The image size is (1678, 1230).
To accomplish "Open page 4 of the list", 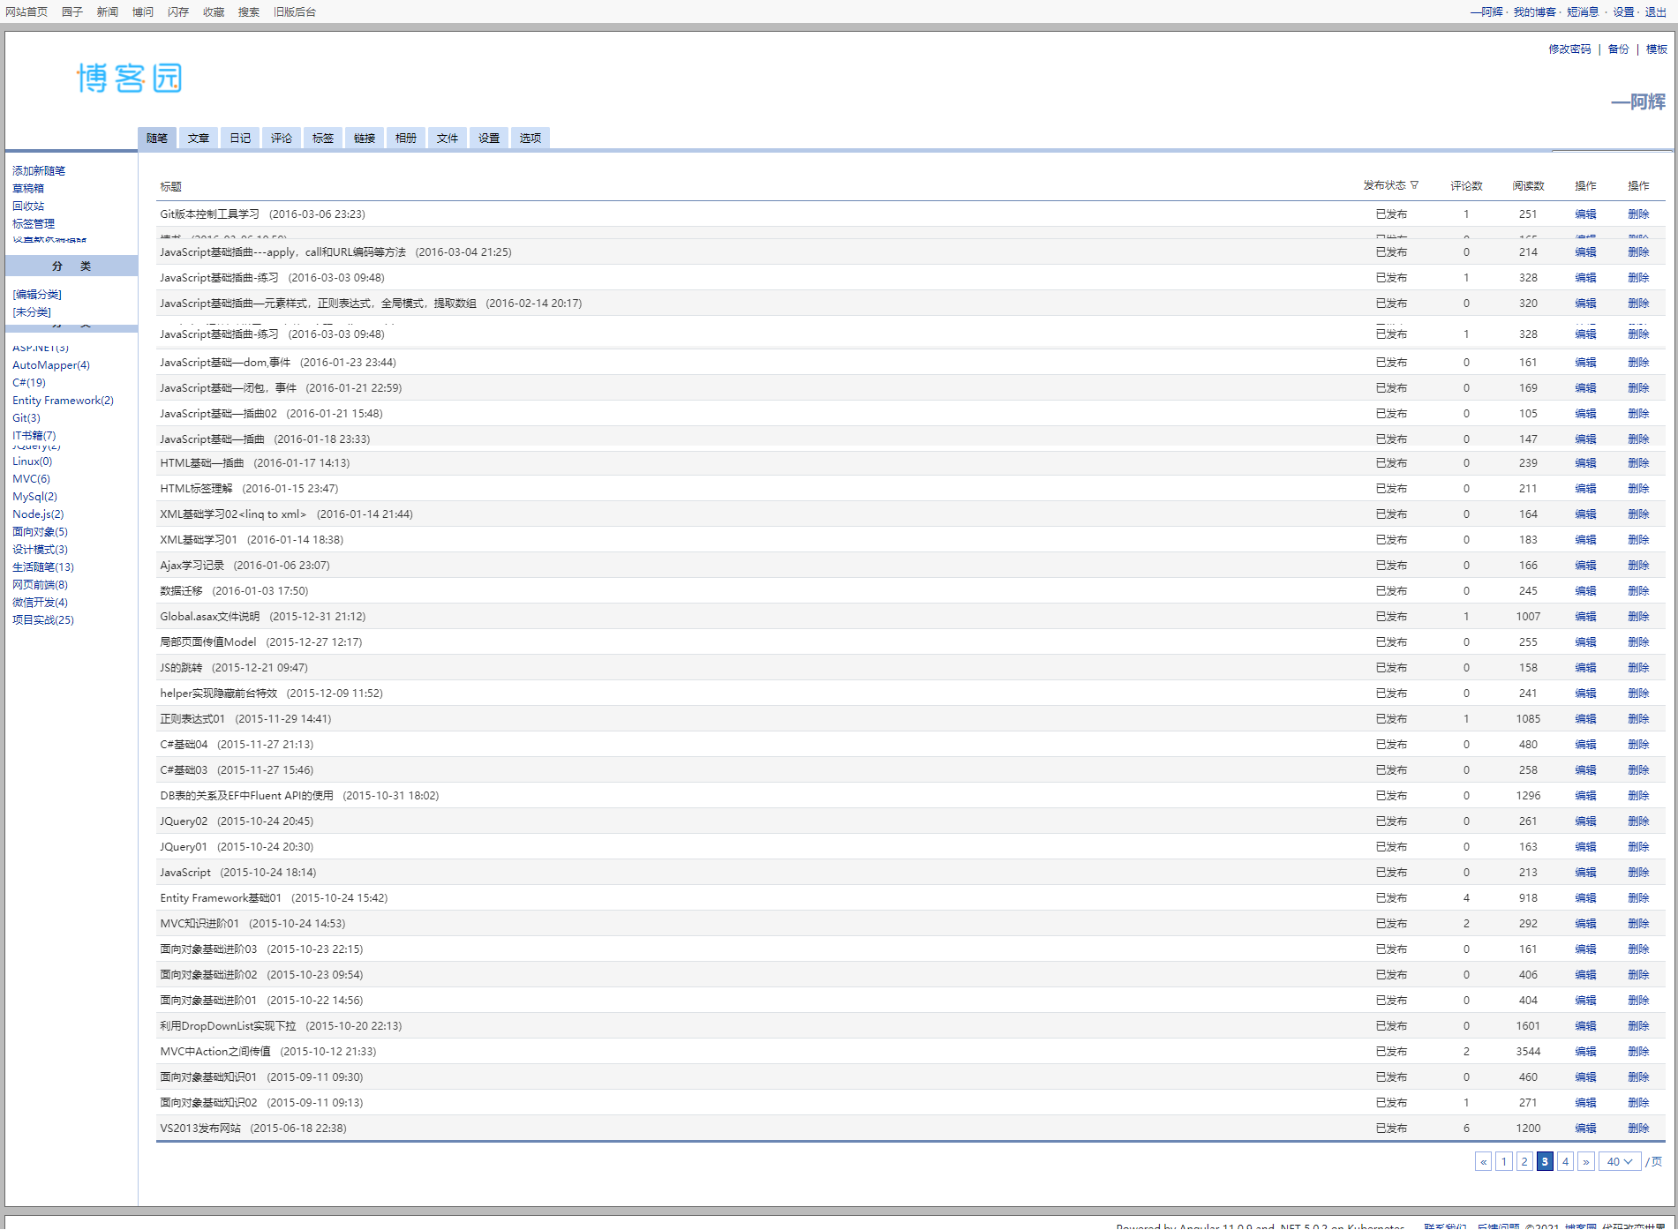I will click(1565, 1161).
